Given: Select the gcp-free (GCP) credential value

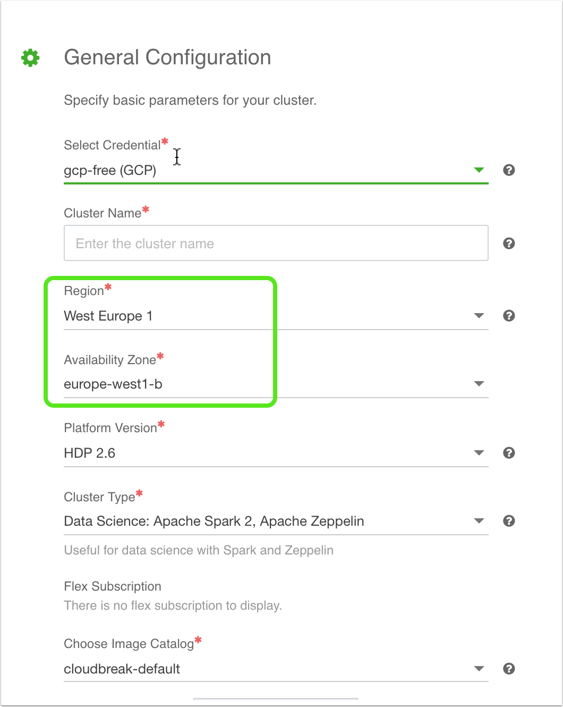Looking at the screenshot, I should [x=110, y=170].
